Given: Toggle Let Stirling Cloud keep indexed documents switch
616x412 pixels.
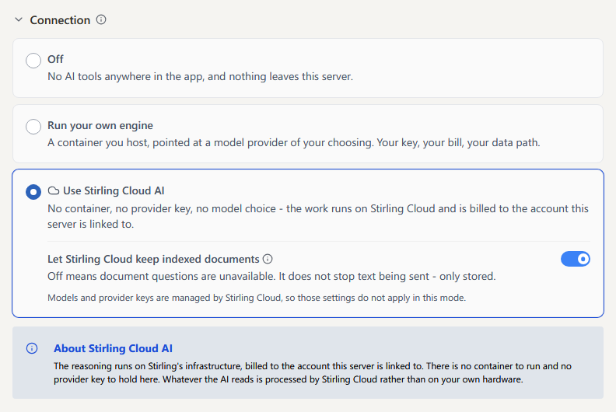Looking at the screenshot, I should click(575, 259).
